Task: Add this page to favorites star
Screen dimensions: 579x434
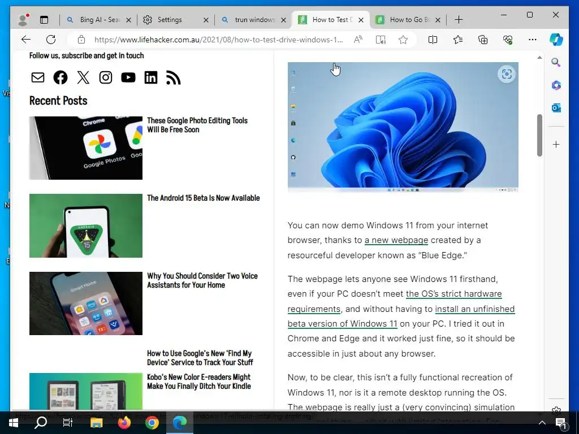Action: [403, 40]
